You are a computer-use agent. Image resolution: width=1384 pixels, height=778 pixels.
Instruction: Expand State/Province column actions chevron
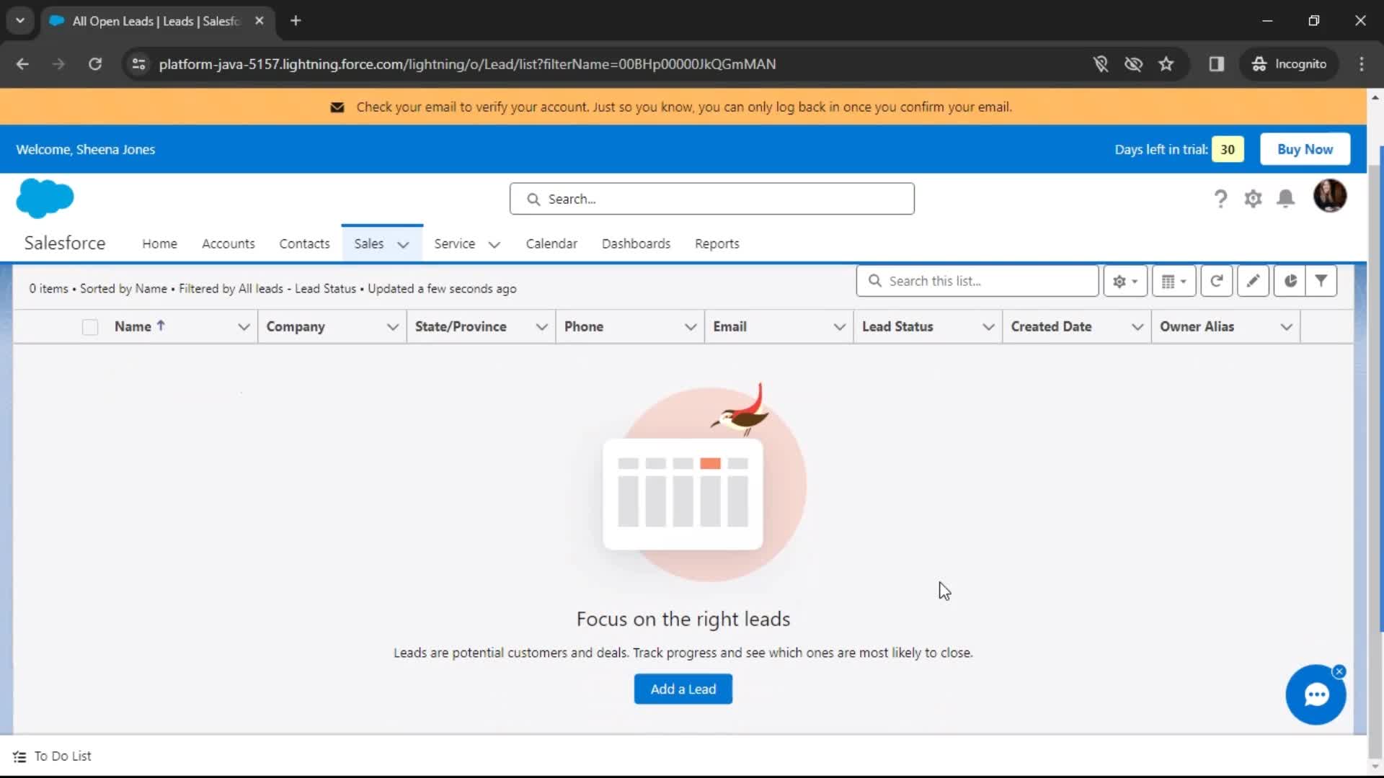pos(542,327)
